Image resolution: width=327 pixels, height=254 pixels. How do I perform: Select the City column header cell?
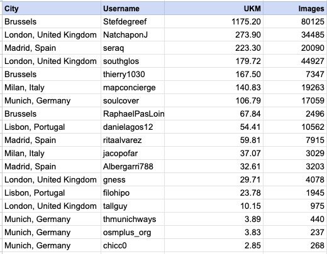click(x=52, y=9)
